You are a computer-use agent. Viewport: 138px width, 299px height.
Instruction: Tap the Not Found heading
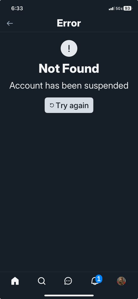[x=69, y=68]
